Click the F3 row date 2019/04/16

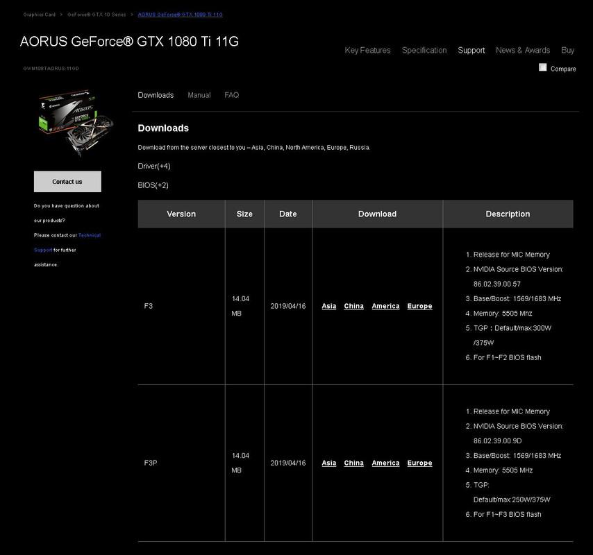[x=287, y=306]
